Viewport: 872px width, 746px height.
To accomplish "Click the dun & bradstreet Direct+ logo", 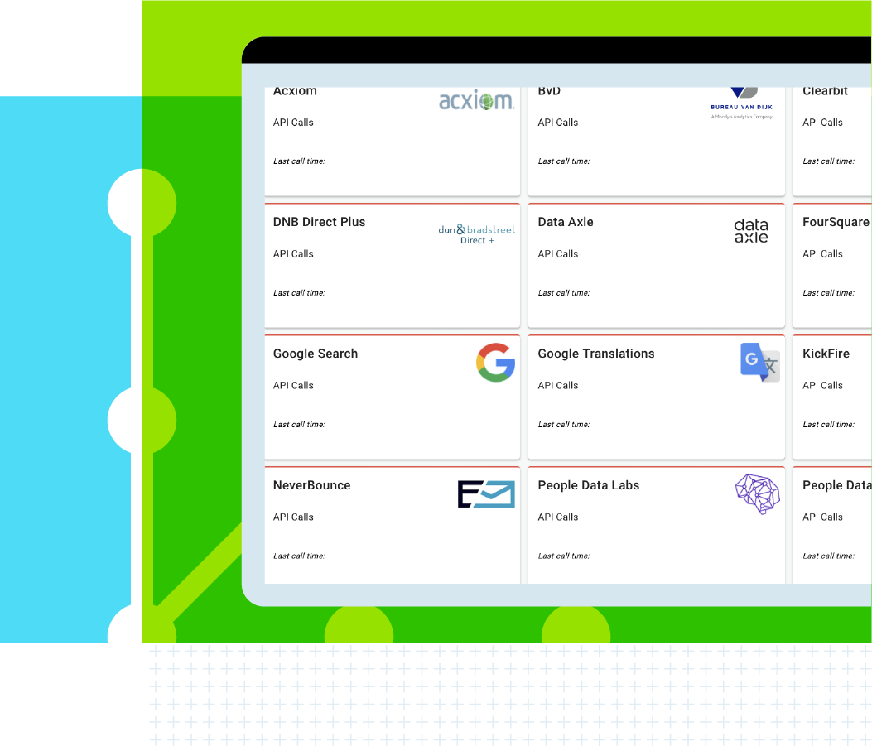I will [477, 234].
